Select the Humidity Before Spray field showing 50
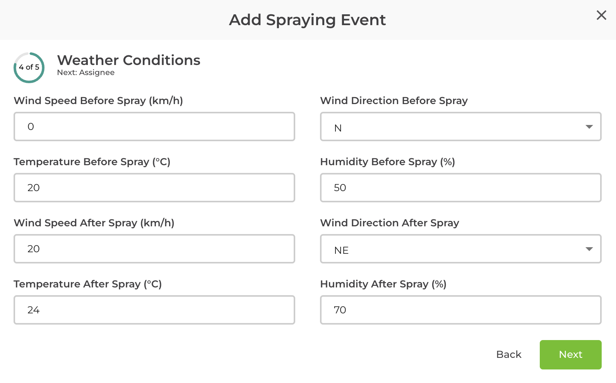Image resolution: width=616 pixels, height=383 pixels. (x=460, y=188)
